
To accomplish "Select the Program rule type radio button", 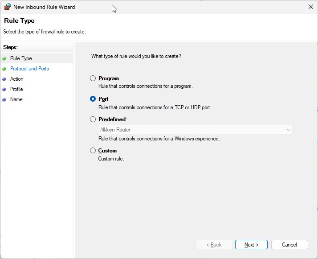I will click(93, 78).
